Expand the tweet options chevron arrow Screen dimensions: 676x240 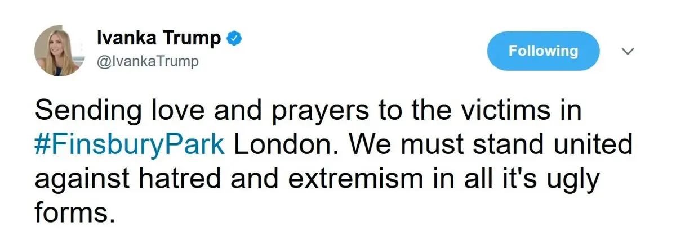(x=628, y=51)
